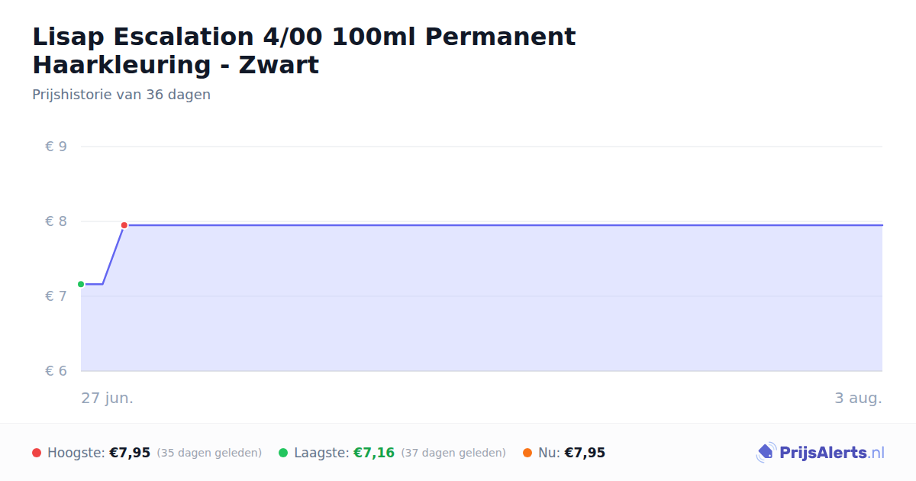Click the Lisap Escalation product title
The width and height of the screenshot is (916, 481).
[304, 50]
